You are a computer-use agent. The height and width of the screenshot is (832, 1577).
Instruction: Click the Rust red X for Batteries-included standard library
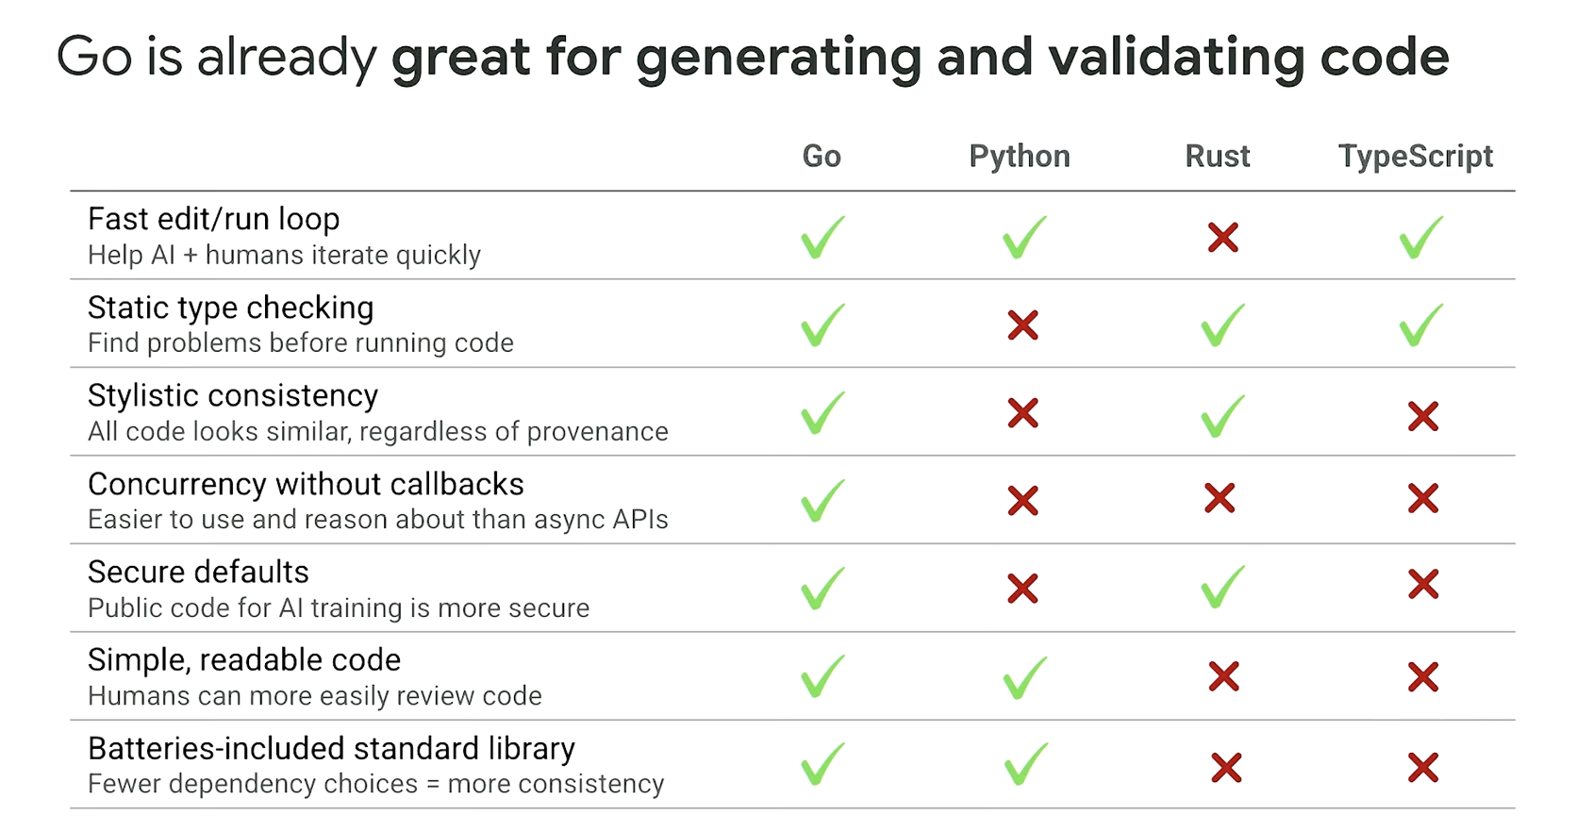point(1226,767)
